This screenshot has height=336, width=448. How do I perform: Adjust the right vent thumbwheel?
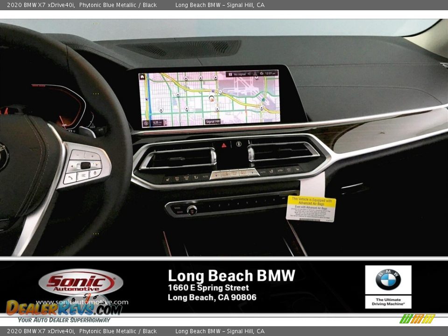point(251,154)
